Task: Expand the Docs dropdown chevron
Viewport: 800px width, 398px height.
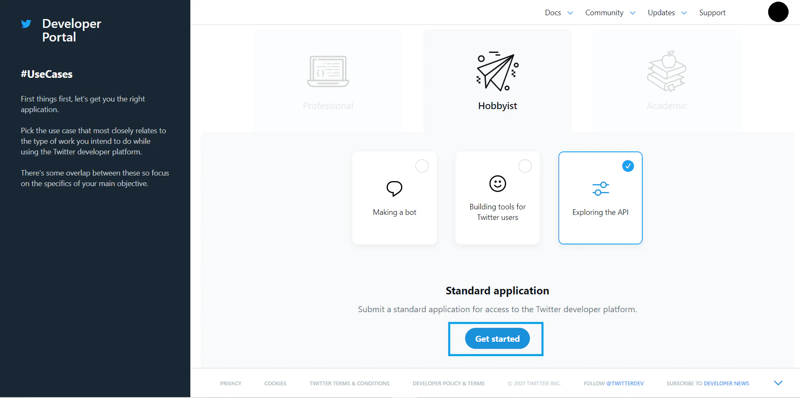Action: 570,13
